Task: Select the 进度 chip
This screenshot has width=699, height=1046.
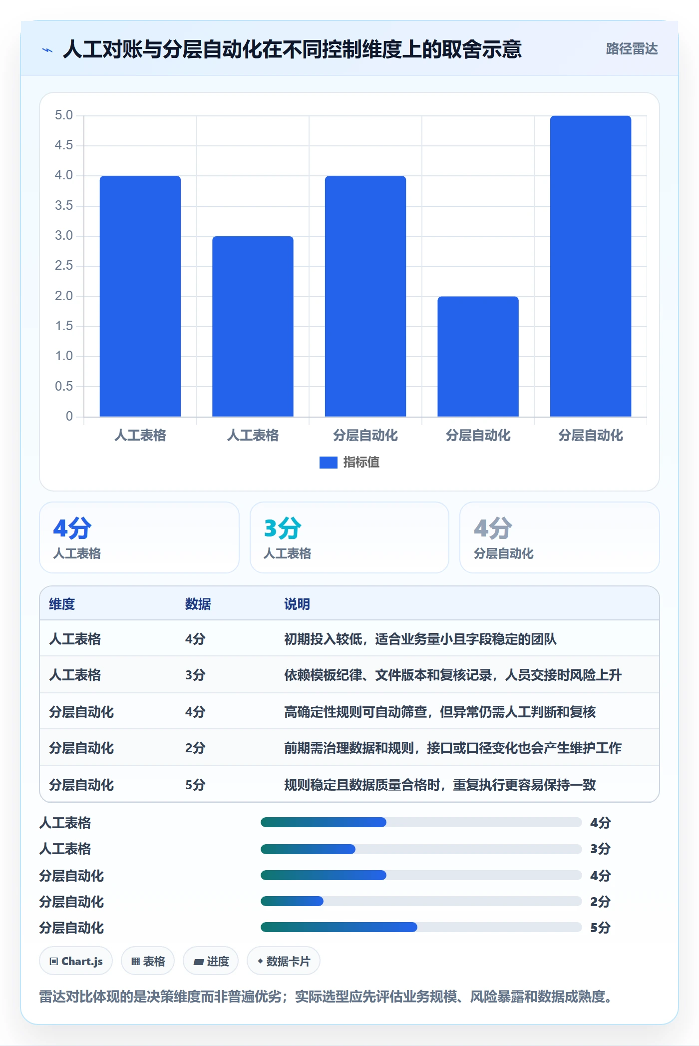Action: click(211, 961)
